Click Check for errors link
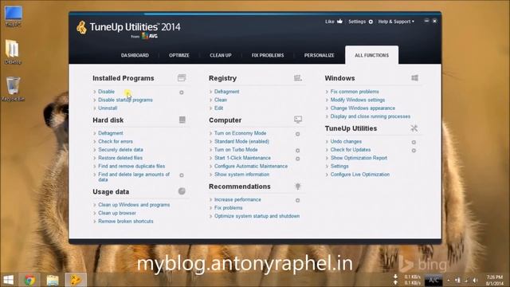Image resolution: width=510 pixels, height=287 pixels. tap(116, 141)
